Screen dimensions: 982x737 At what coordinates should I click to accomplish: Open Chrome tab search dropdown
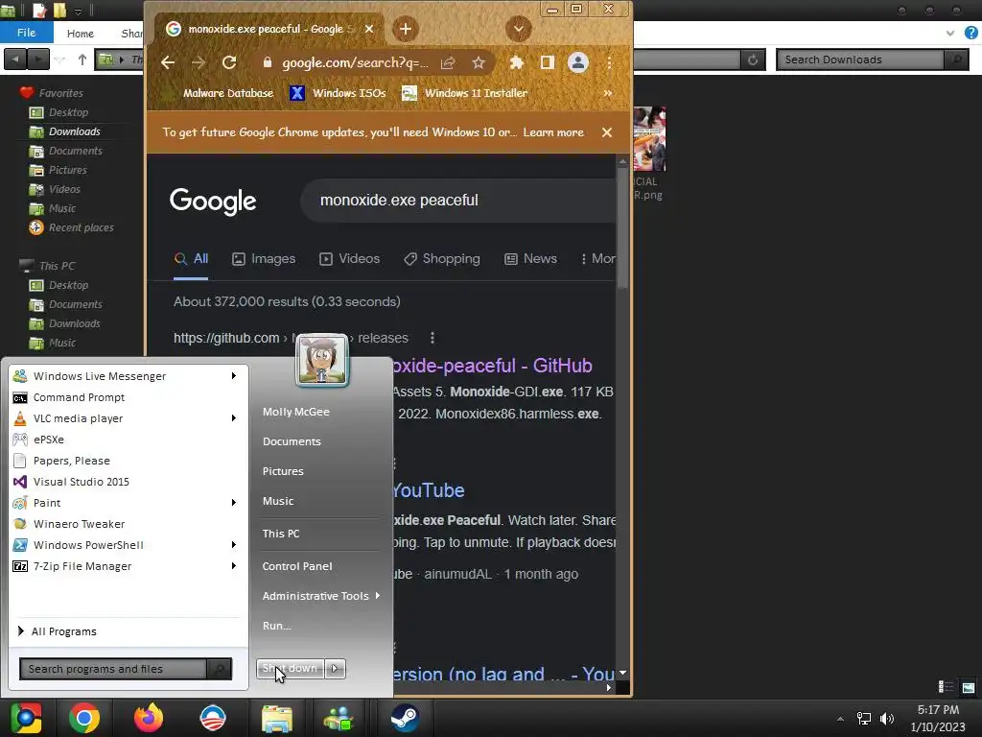tap(519, 29)
